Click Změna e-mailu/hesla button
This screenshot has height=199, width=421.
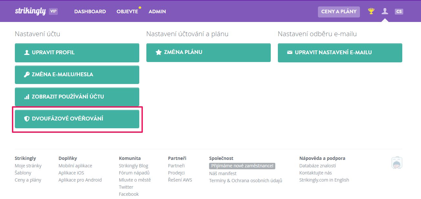pyautogui.click(x=77, y=75)
